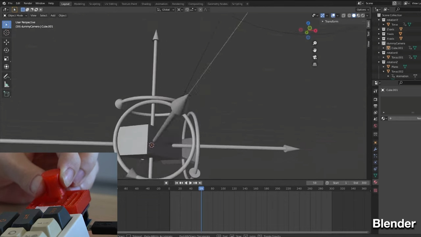Screen dimensions: 421x237
Task: Switch to Wireframe viewport shading
Action: (349, 15)
